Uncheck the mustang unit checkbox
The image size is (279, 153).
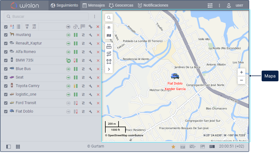click(x=6, y=35)
